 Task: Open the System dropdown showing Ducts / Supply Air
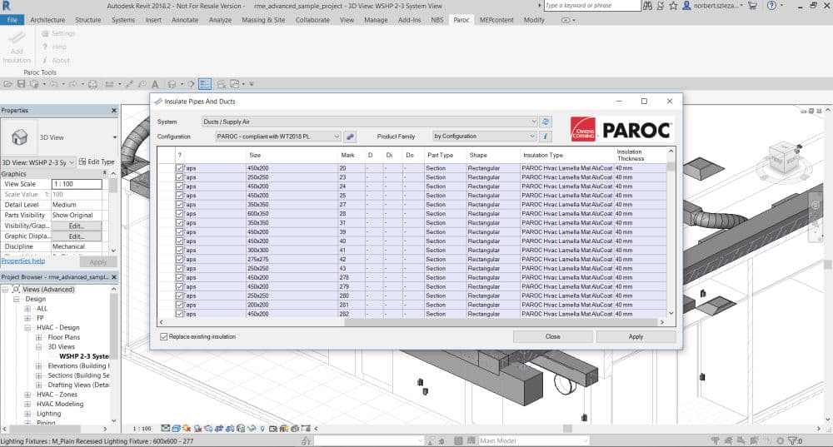tap(369, 122)
